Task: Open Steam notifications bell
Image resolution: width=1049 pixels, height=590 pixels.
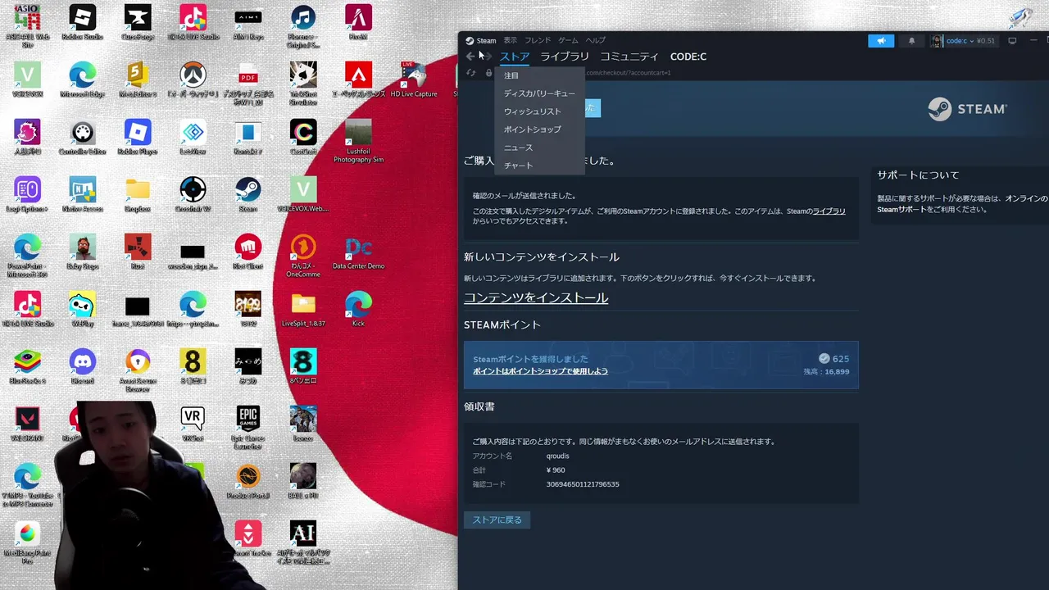Action: click(911, 41)
